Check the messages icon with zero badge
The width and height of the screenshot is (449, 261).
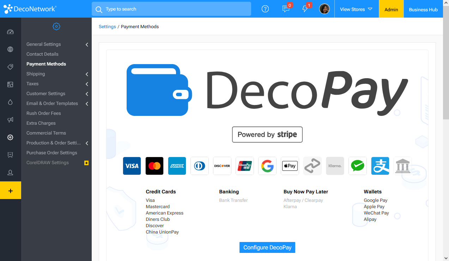[285, 9]
